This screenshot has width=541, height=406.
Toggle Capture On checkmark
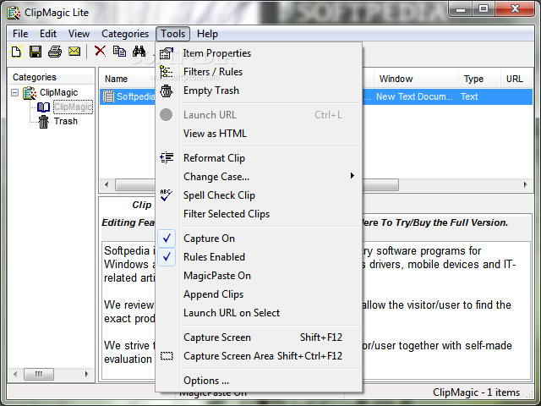pyautogui.click(x=167, y=239)
